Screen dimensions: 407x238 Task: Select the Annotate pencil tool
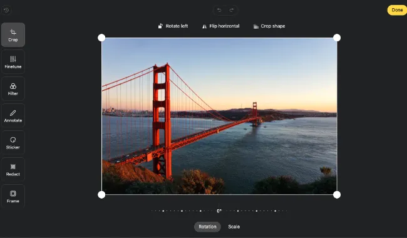coord(13,116)
